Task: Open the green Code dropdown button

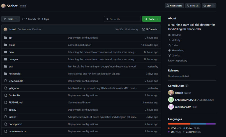Action: (x=151, y=19)
